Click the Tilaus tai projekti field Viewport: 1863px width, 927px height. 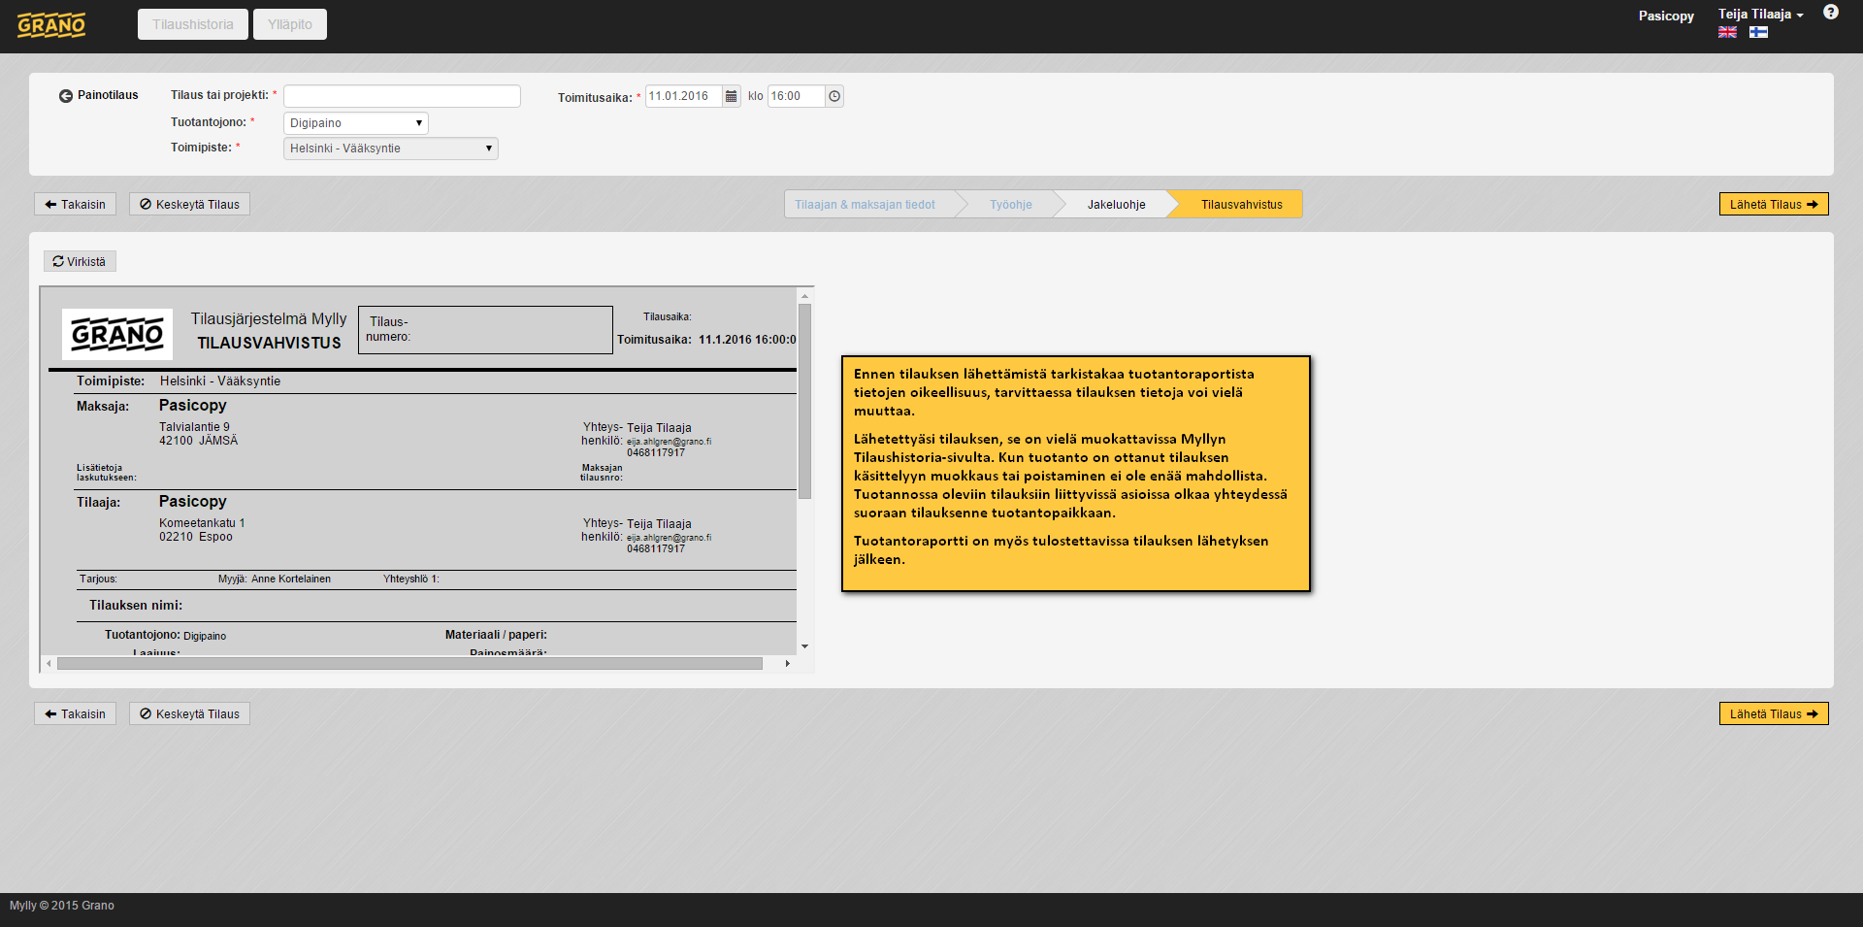402,96
